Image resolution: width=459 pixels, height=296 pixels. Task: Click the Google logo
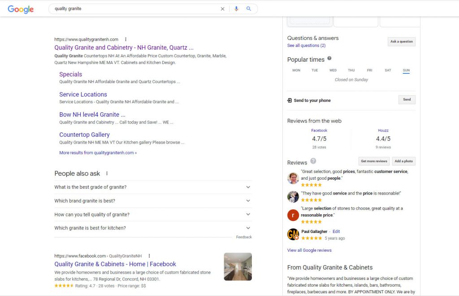[x=21, y=9]
